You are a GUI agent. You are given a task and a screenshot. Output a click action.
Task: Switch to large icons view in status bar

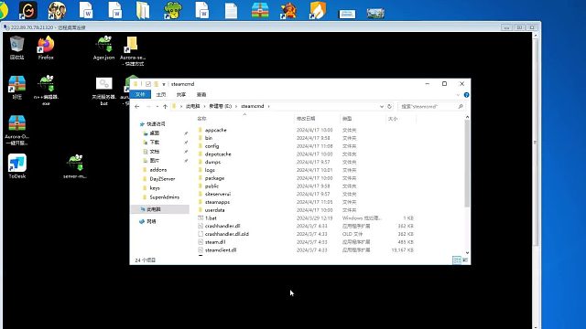pyautogui.click(x=465, y=260)
